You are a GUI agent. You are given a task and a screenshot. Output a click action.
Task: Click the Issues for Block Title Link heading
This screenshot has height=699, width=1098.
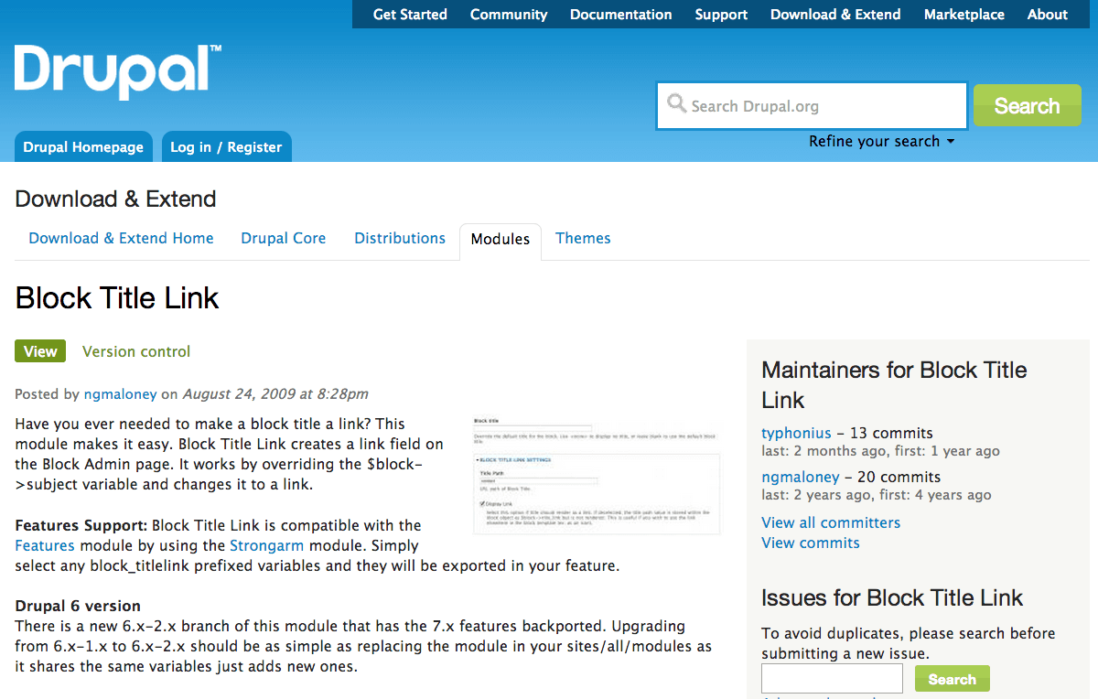point(892,598)
